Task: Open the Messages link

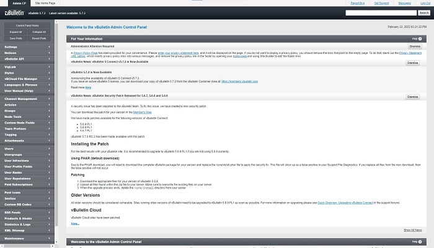Action: coord(404,3)
